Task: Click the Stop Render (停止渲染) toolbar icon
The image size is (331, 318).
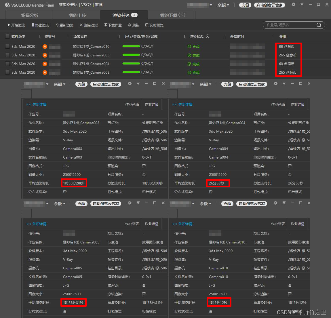Action: (33, 25)
